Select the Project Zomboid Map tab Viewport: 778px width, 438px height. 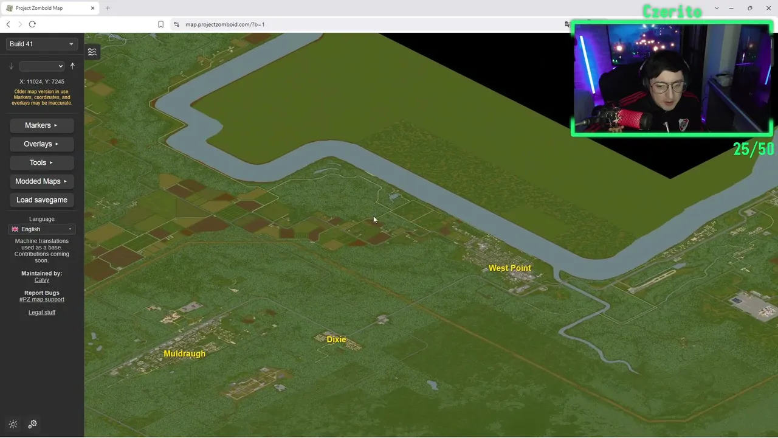pyautogui.click(x=50, y=8)
